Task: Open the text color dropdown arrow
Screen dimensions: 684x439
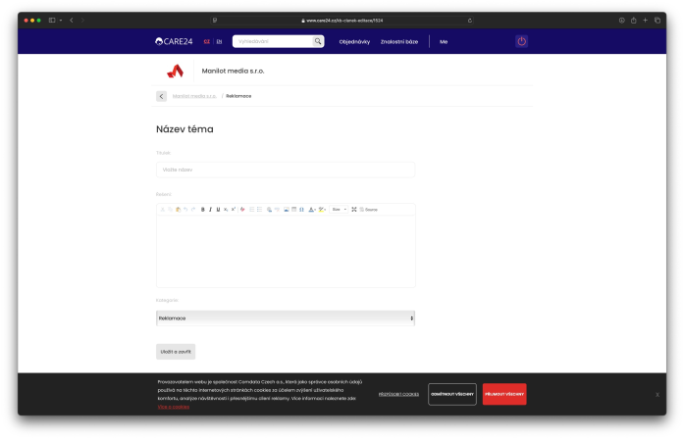Action: [x=315, y=210]
